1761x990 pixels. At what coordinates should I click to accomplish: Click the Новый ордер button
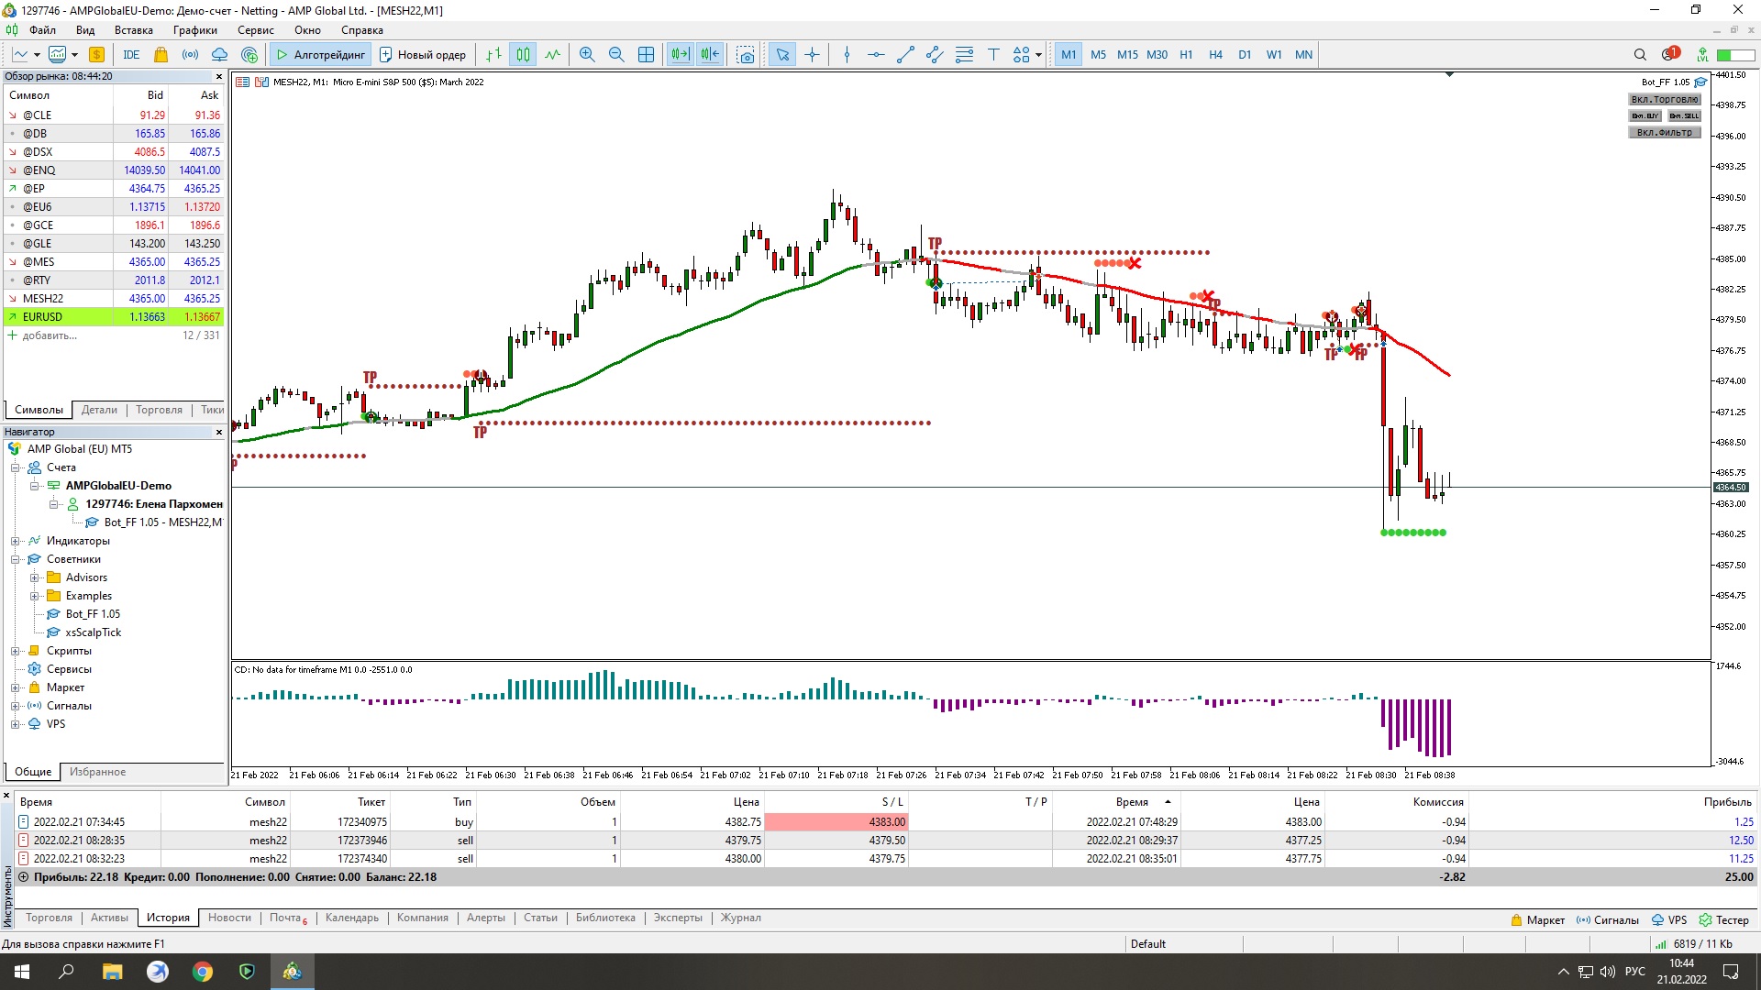click(423, 55)
